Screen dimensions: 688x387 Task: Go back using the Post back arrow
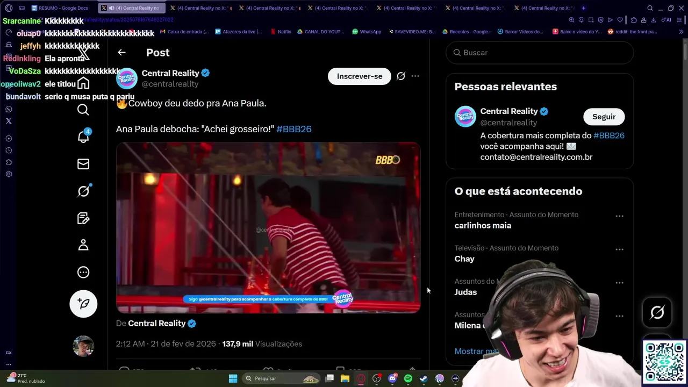pyautogui.click(x=121, y=53)
